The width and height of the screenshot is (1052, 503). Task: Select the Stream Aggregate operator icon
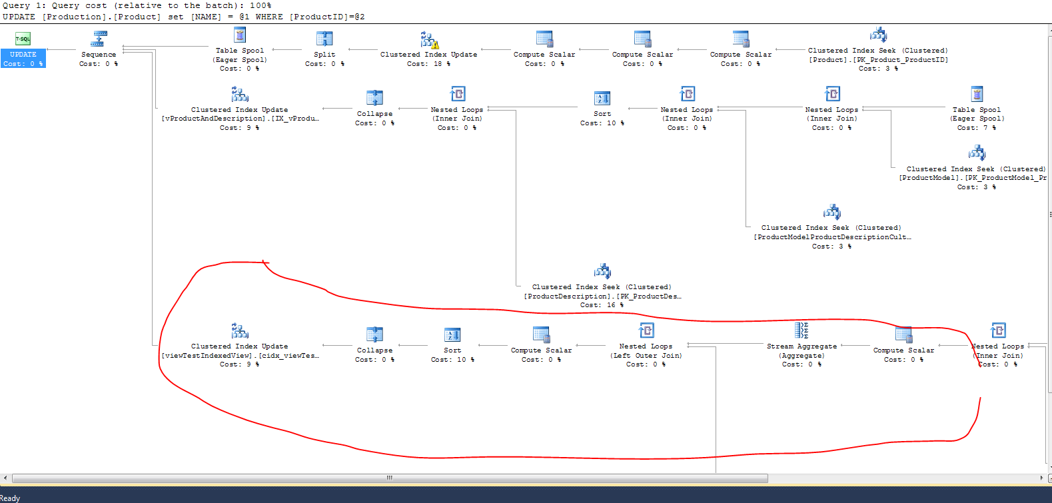point(801,331)
